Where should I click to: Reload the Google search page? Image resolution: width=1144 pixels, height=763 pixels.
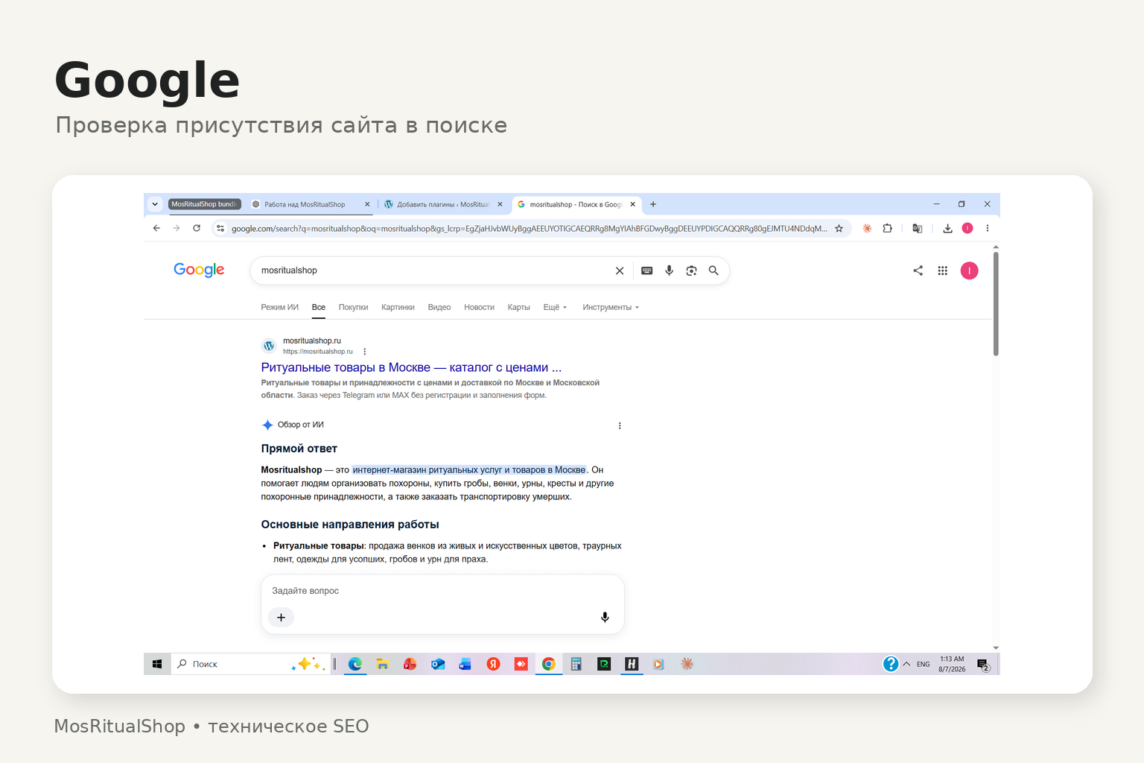click(x=197, y=228)
